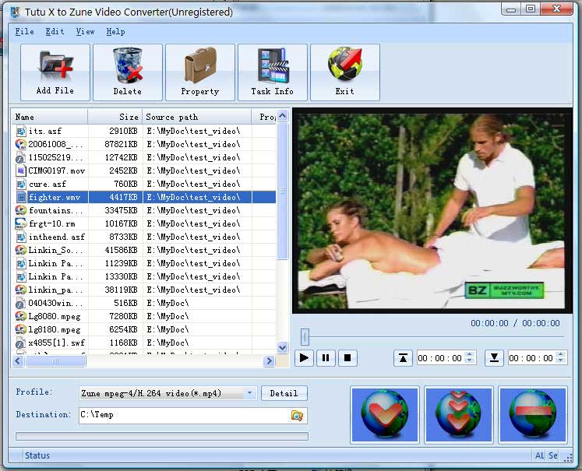This screenshot has width=582, height=471.
Task: Select the lg8180.mpeg file
Action: (144, 329)
